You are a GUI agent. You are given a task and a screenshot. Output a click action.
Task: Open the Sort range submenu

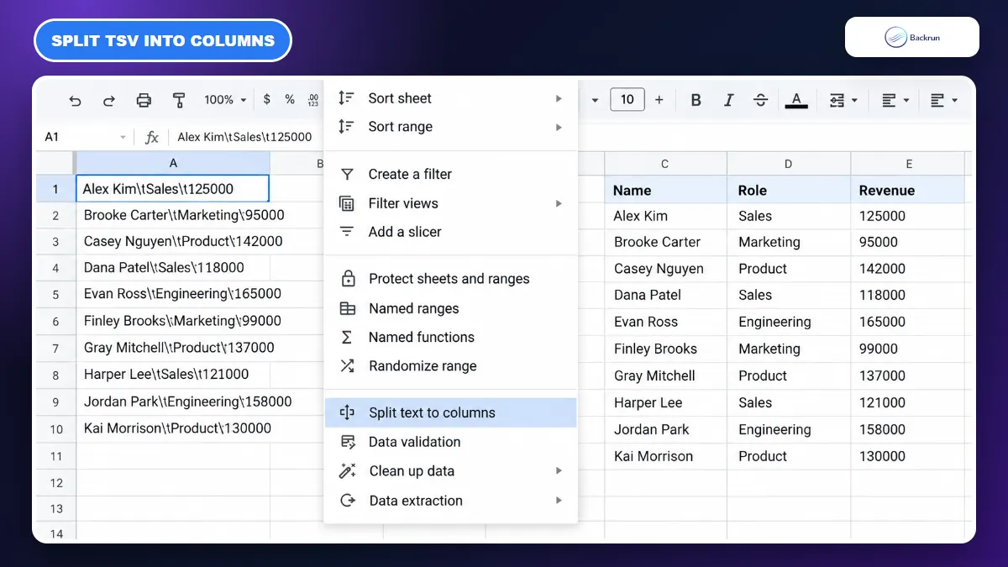click(450, 127)
